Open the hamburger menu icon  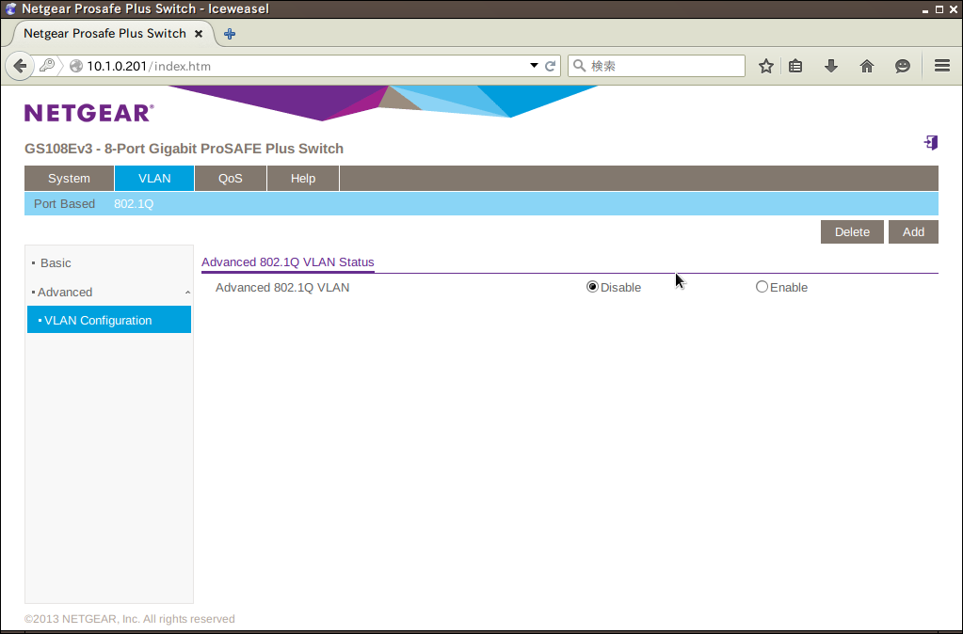[x=942, y=66]
